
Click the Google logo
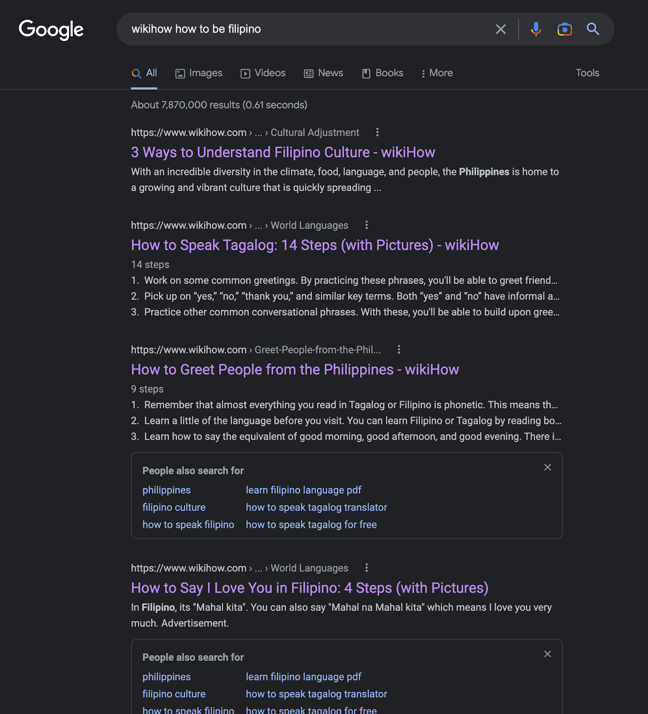(x=51, y=29)
